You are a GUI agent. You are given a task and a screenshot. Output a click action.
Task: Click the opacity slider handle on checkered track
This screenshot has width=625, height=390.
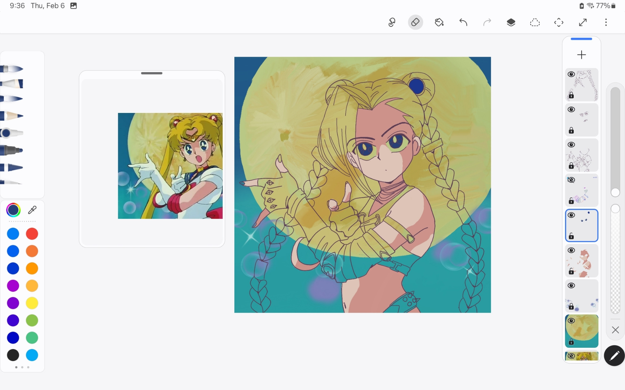[615, 209]
